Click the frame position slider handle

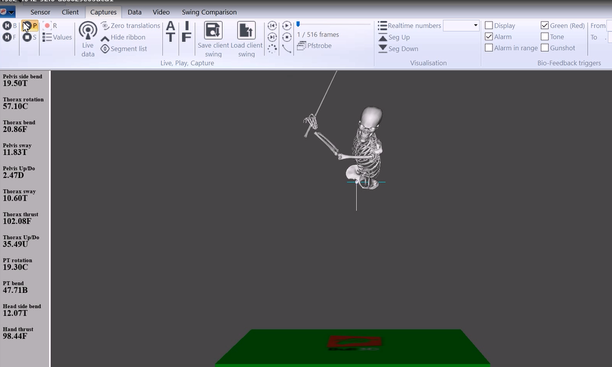[x=298, y=24]
